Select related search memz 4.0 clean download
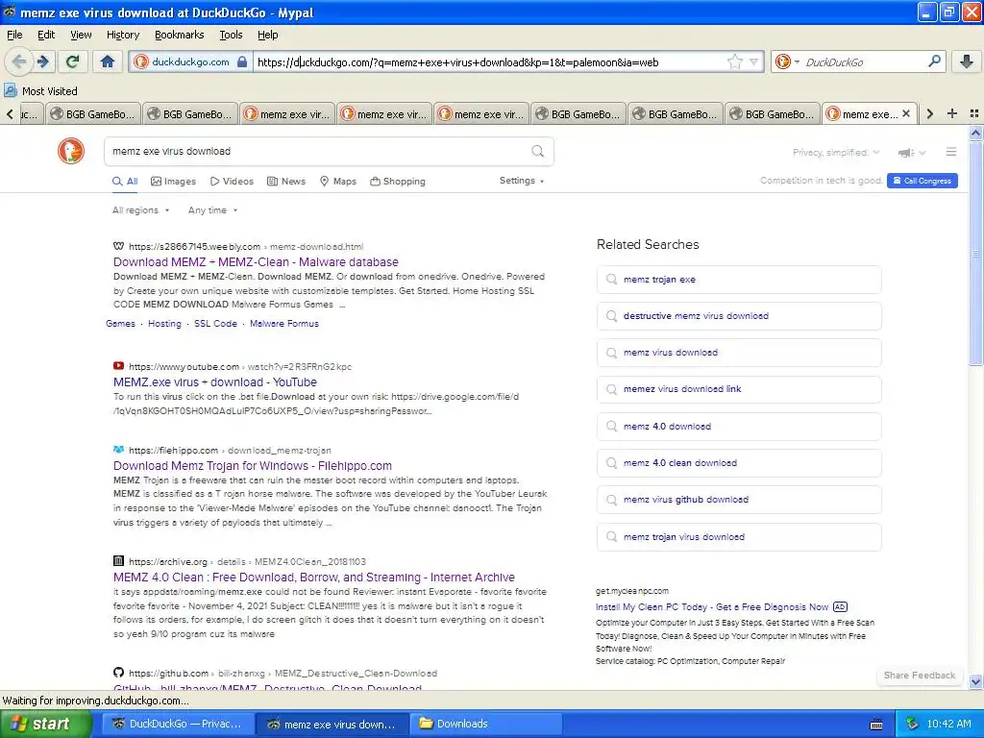Screen dimensions: 984x738 coord(739,463)
